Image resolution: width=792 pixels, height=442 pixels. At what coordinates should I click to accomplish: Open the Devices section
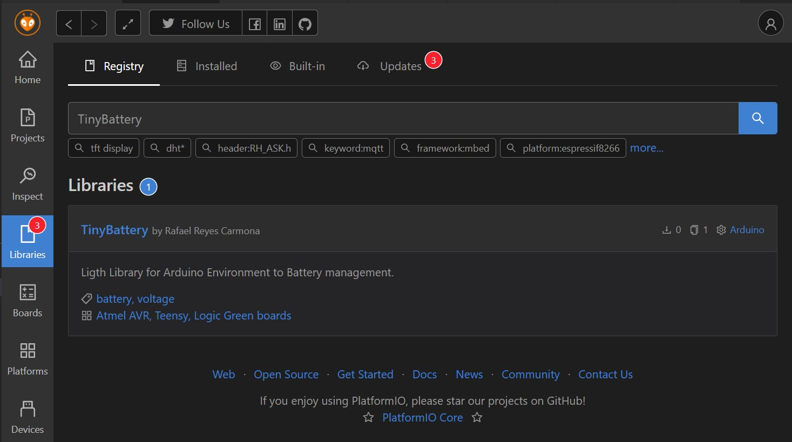click(x=28, y=418)
